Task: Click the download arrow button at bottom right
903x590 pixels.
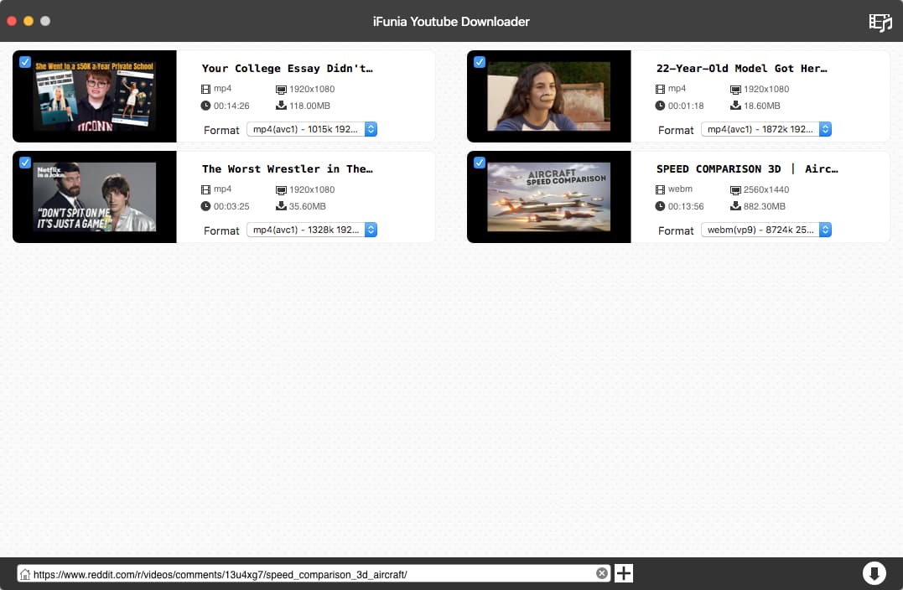Action: (x=874, y=573)
